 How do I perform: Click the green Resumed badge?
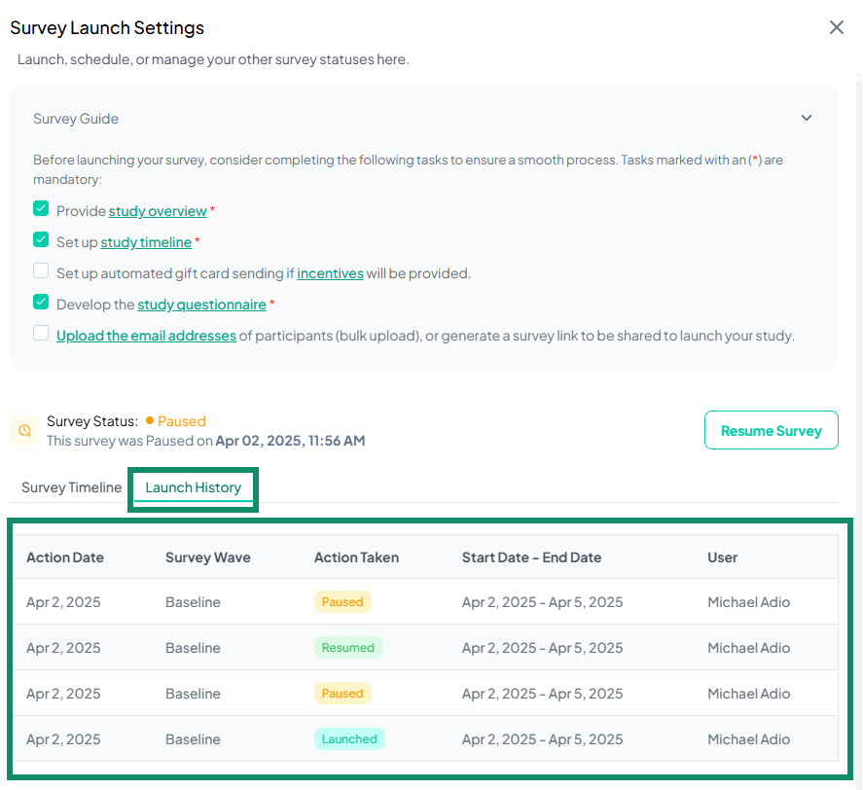[x=347, y=647]
